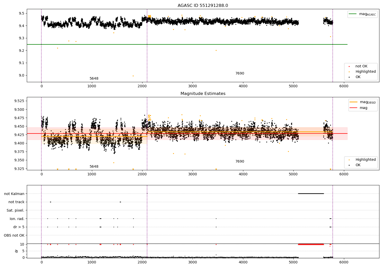The image size is (383, 268).
Task: Click y-axis tick '9.425' in middle plot
Action: 19,135
